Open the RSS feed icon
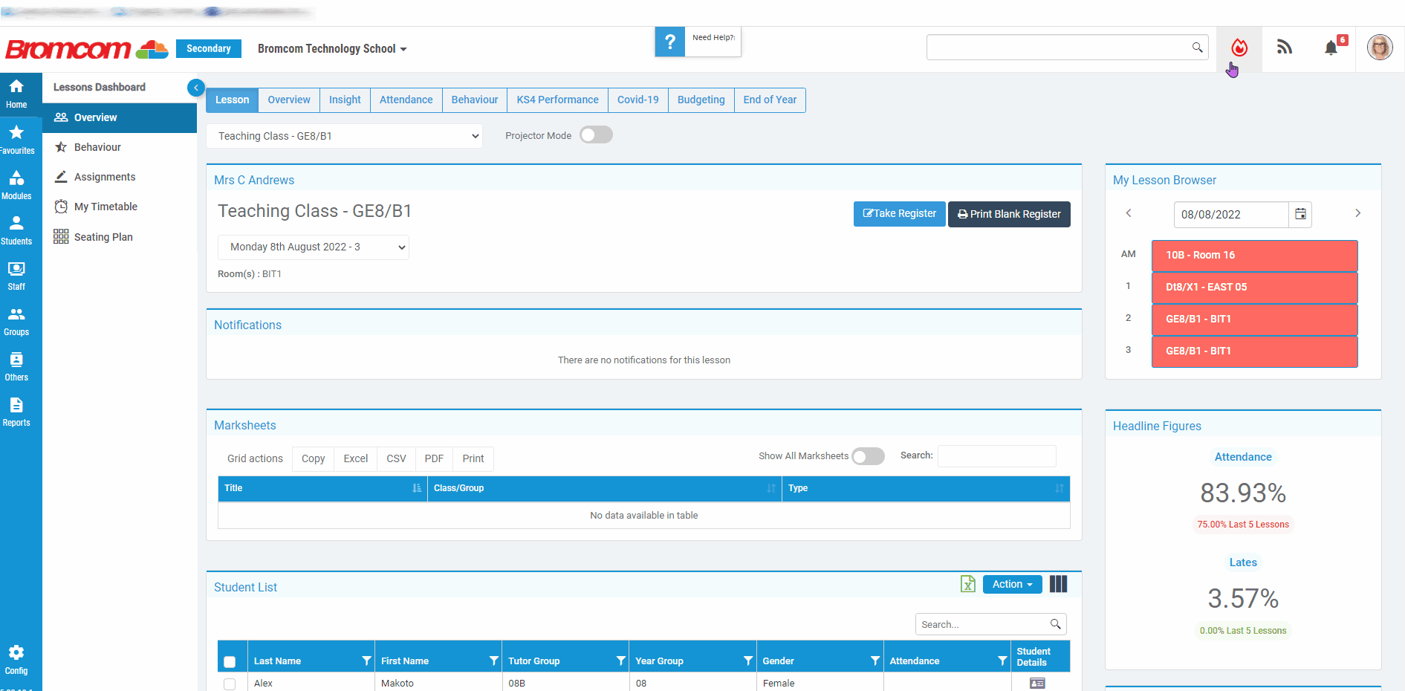Viewport: 1405px width, 691px height. 1285,48
